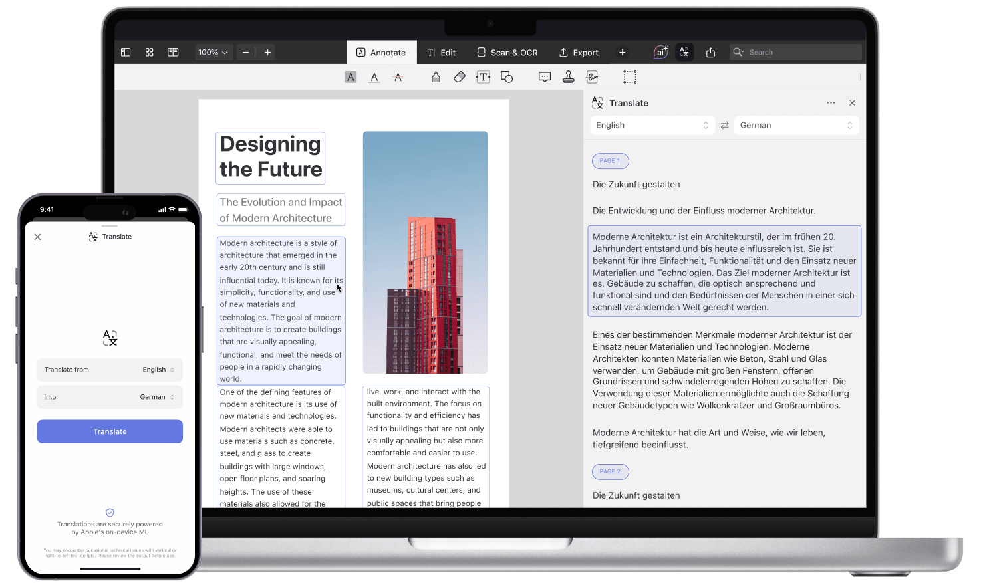
Task: Select the Signature tool
Action: tap(592, 77)
